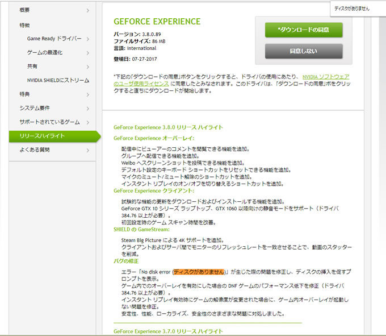Expand the サポートされているゲーム chevron
Image resolution: width=386 pixels, height=336 pixels.
pos(88,122)
